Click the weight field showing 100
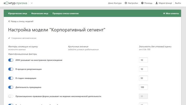This screenshot has width=186, height=105. pos(143,87)
